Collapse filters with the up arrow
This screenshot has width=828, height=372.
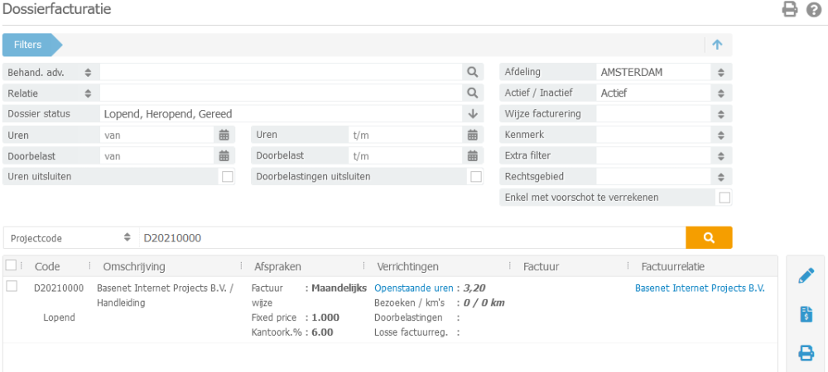coord(717,45)
